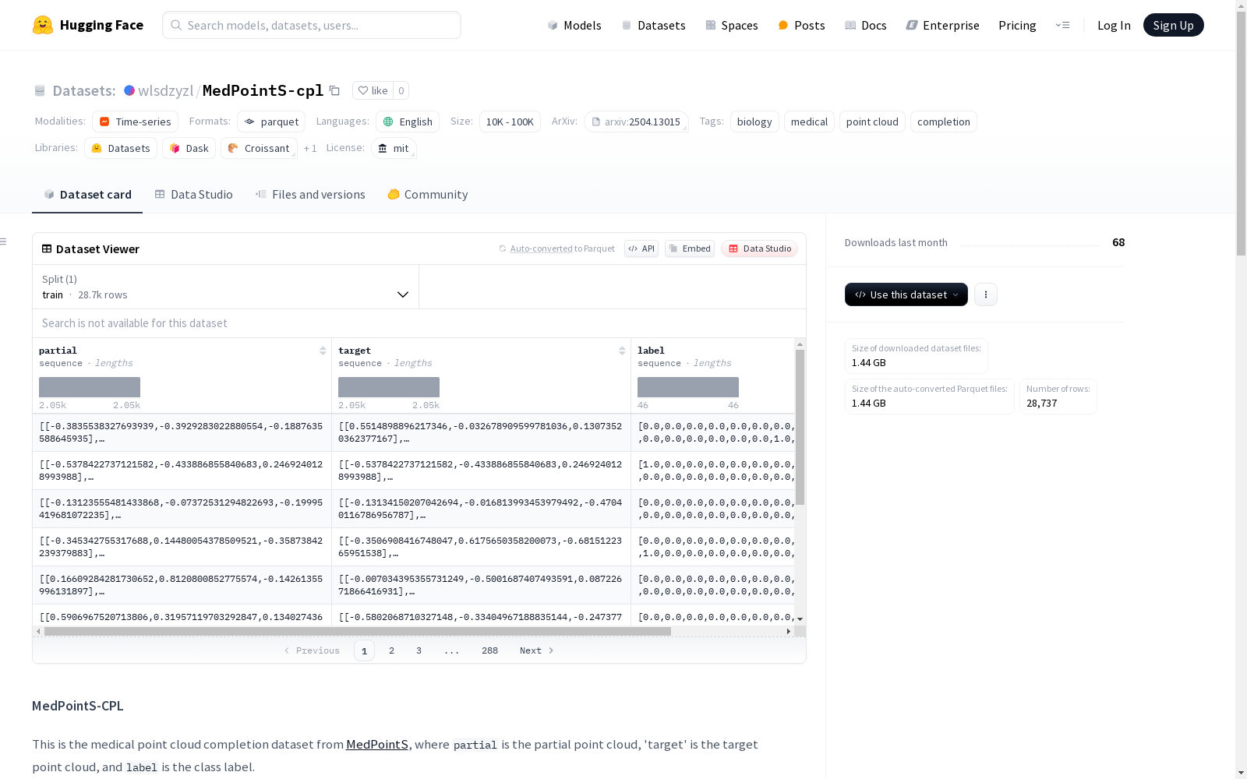This screenshot has width=1247, height=779.
Task: Expand the +1 more libraries
Action: pyautogui.click(x=310, y=148)
